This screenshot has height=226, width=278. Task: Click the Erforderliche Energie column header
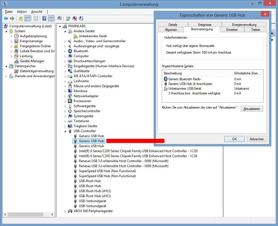pyautogui.click(x=248, y=73)
